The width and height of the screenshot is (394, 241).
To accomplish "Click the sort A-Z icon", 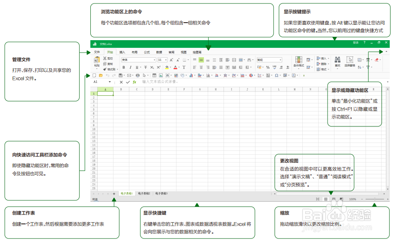I will tap(360, 67).
